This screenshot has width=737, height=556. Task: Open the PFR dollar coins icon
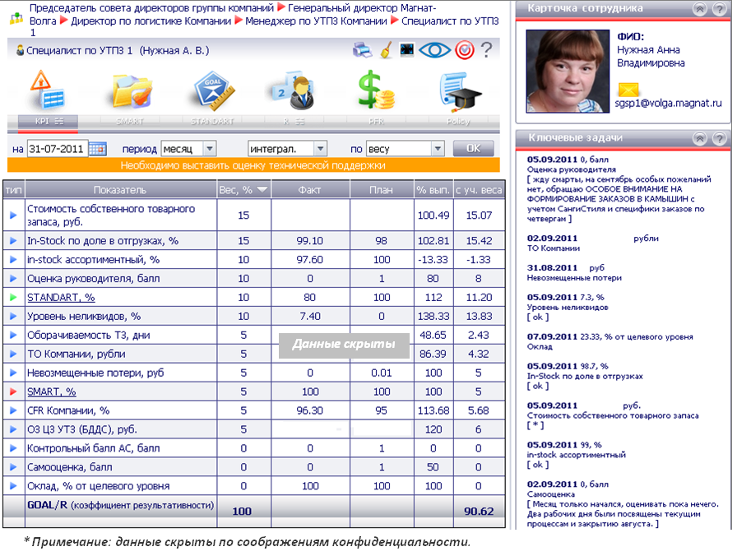[x=376, y=90]
